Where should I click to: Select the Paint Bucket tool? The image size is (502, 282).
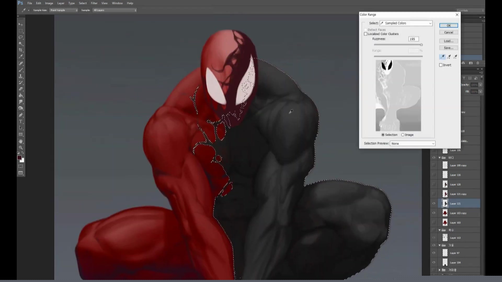21,96
